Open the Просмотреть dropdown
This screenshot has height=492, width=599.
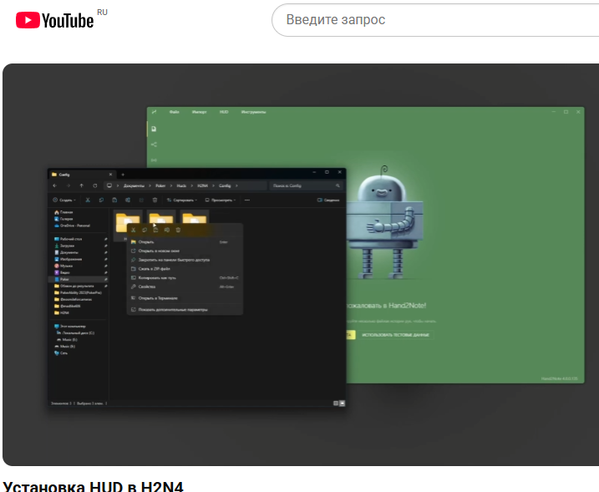pos(221,200)
